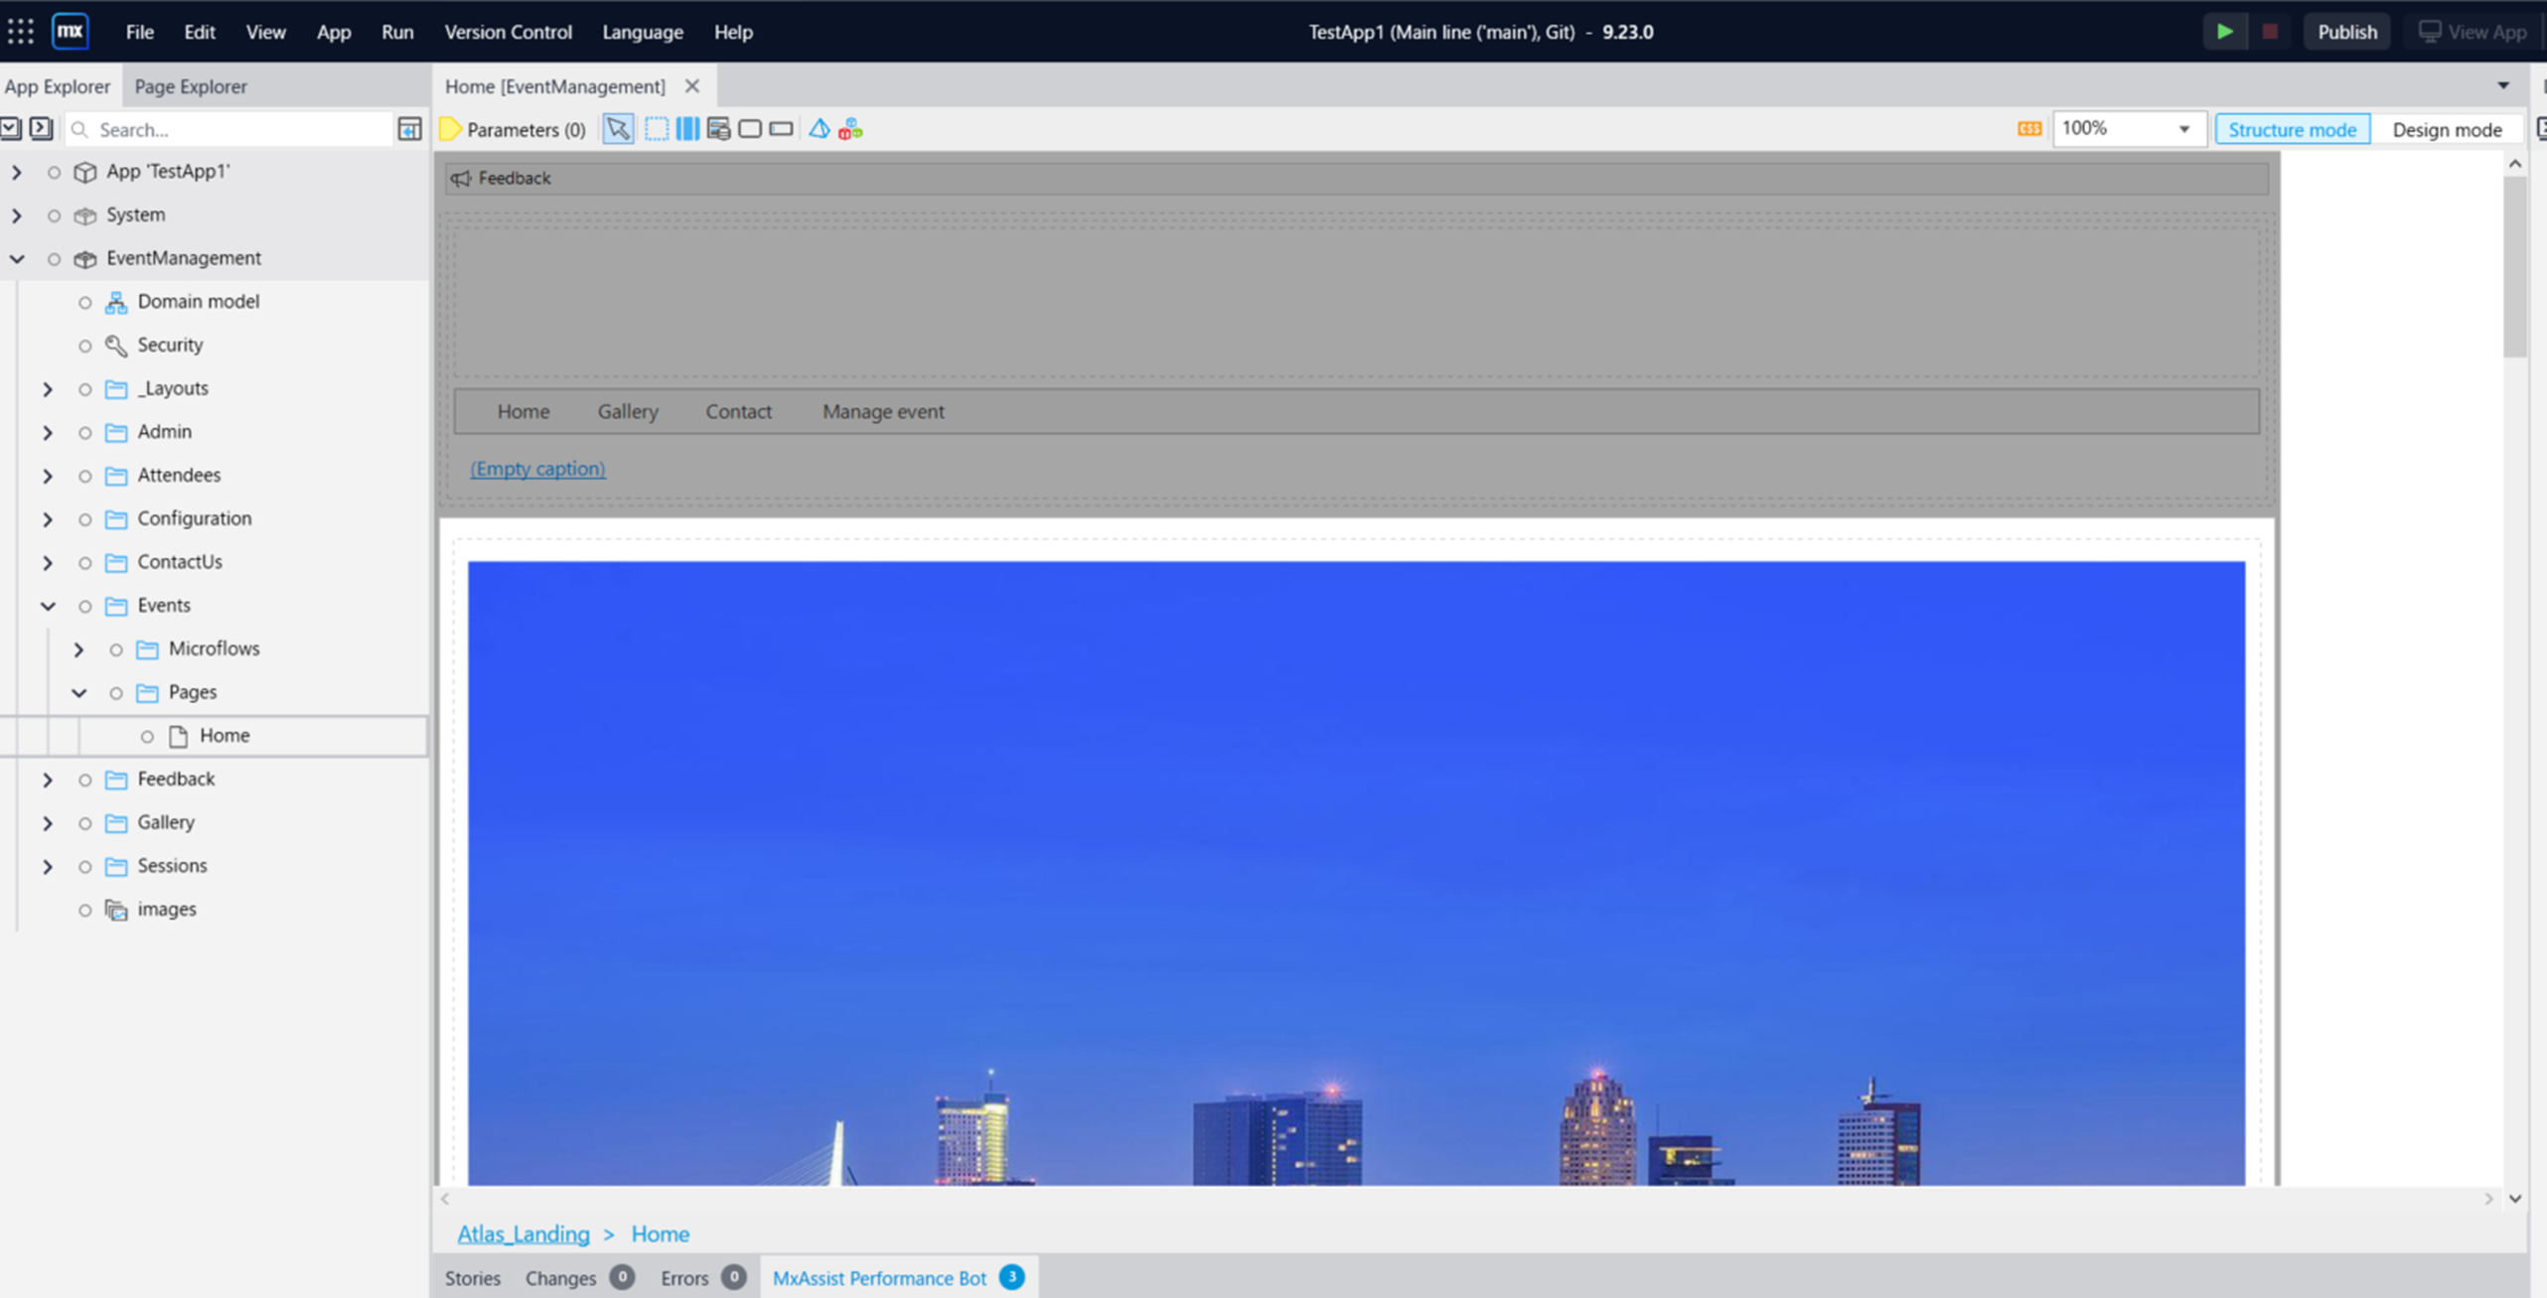Toggle the CSS preview icon near zoom control
This screenshot has width=2547, height=1298.
point(2028,128)
